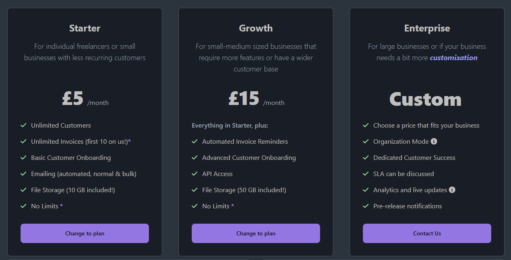Click checkmark icon beside Unlimited Customers
The image size is (511, 260).
click(24, 125)
